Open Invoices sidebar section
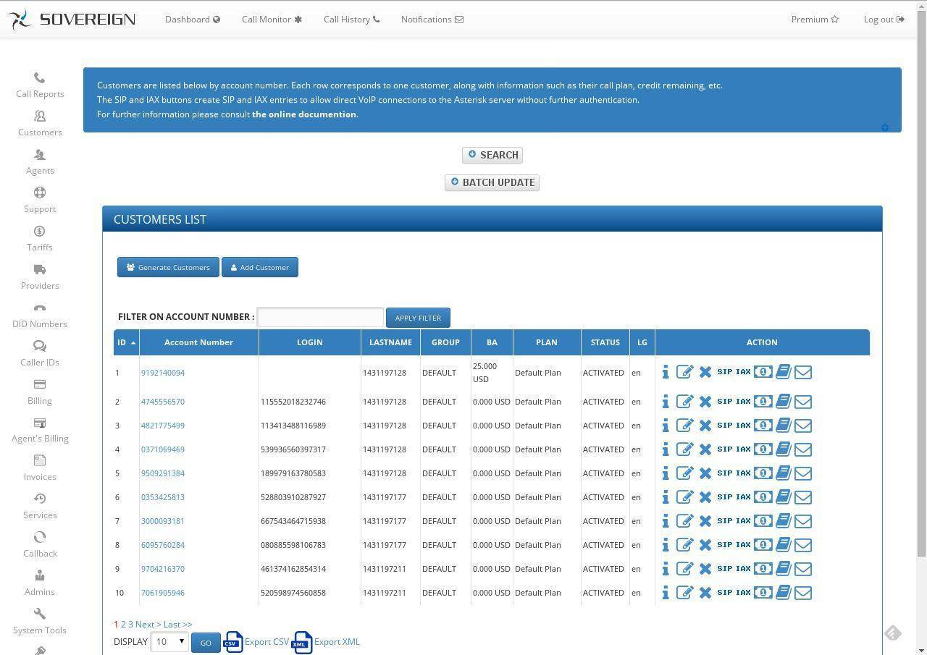The width and height of the screenshot is (927, 655). [40, 468]
